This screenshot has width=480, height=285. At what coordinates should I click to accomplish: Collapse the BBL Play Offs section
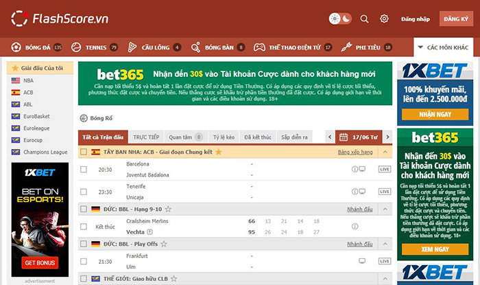coord(385,244)
